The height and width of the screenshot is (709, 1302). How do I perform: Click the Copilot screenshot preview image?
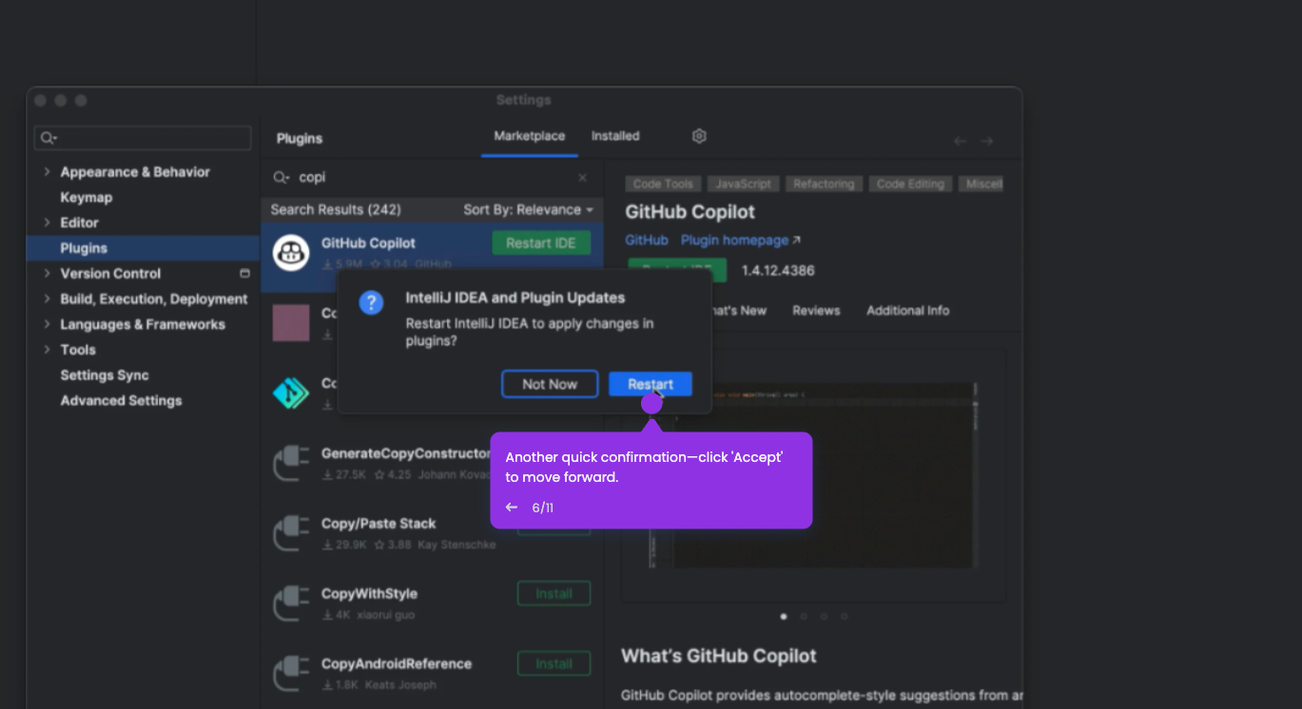(x=814, y=475)
